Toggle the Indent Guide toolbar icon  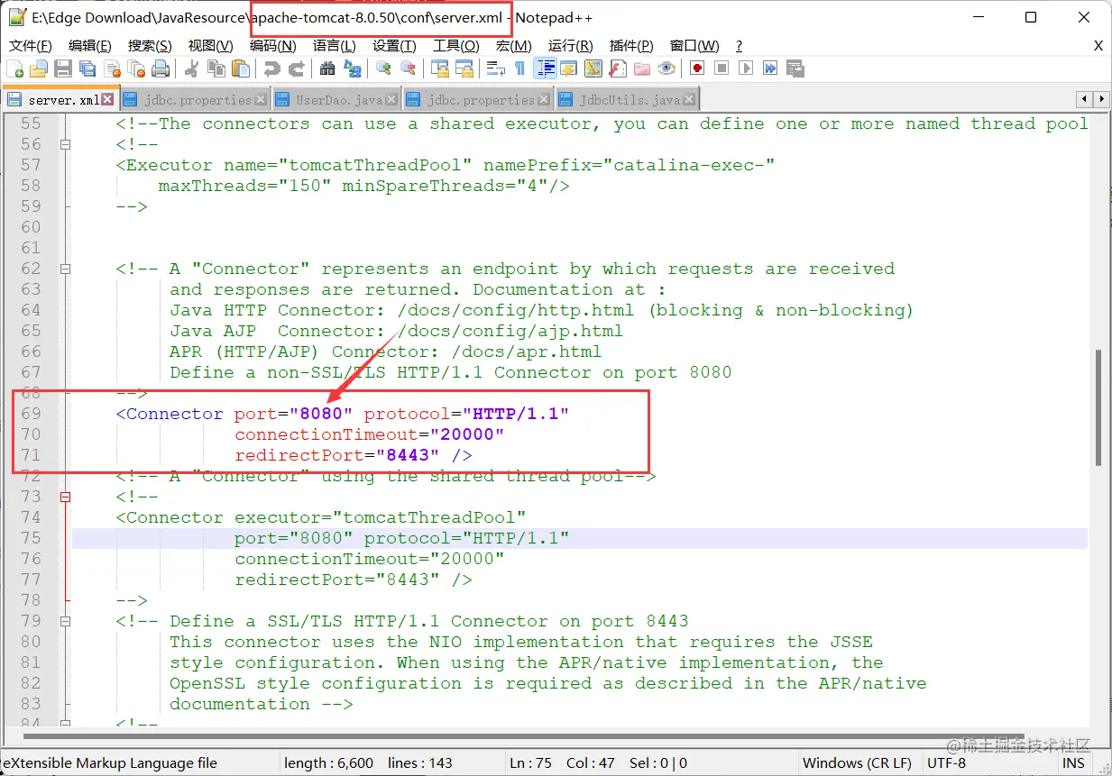coord(545,68)
